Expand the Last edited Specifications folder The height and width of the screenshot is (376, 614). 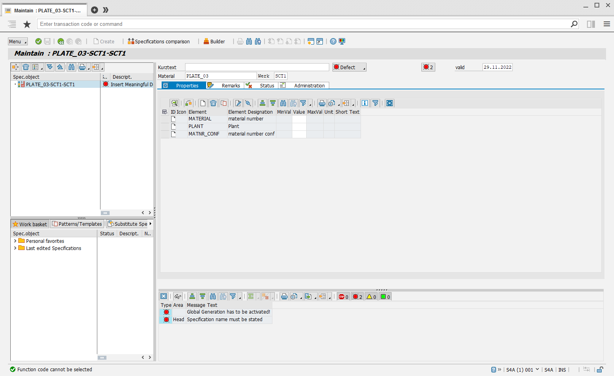(x=15, y=248)
